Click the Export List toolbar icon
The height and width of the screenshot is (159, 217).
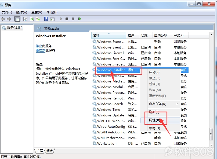[x=38, y=19]
